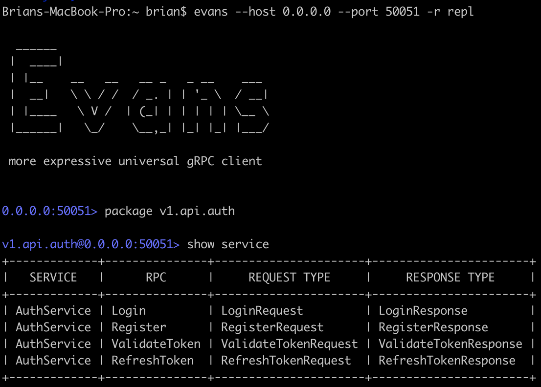This screenshot has width=541, height=387.
Task: Click the ValidateTokenResponse cell
Action: 450,344
